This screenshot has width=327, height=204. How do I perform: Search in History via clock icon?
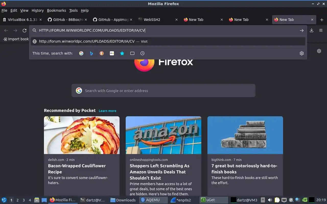[143, 53]
